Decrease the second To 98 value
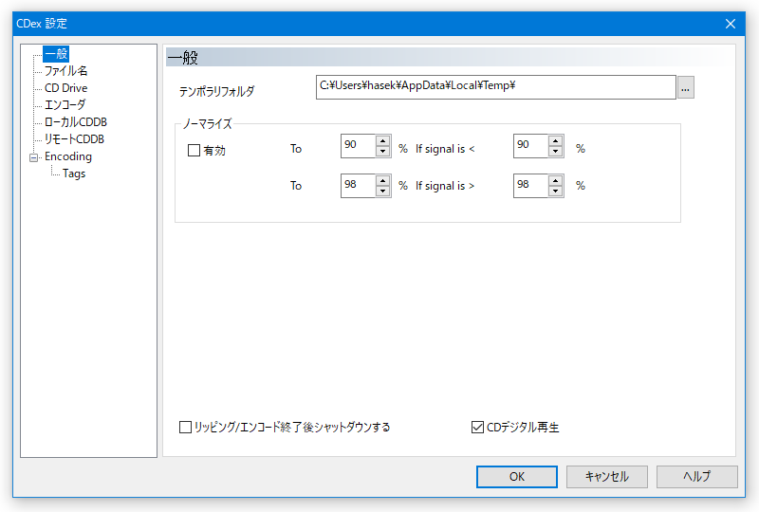759x512 pixels. (383, 192)
